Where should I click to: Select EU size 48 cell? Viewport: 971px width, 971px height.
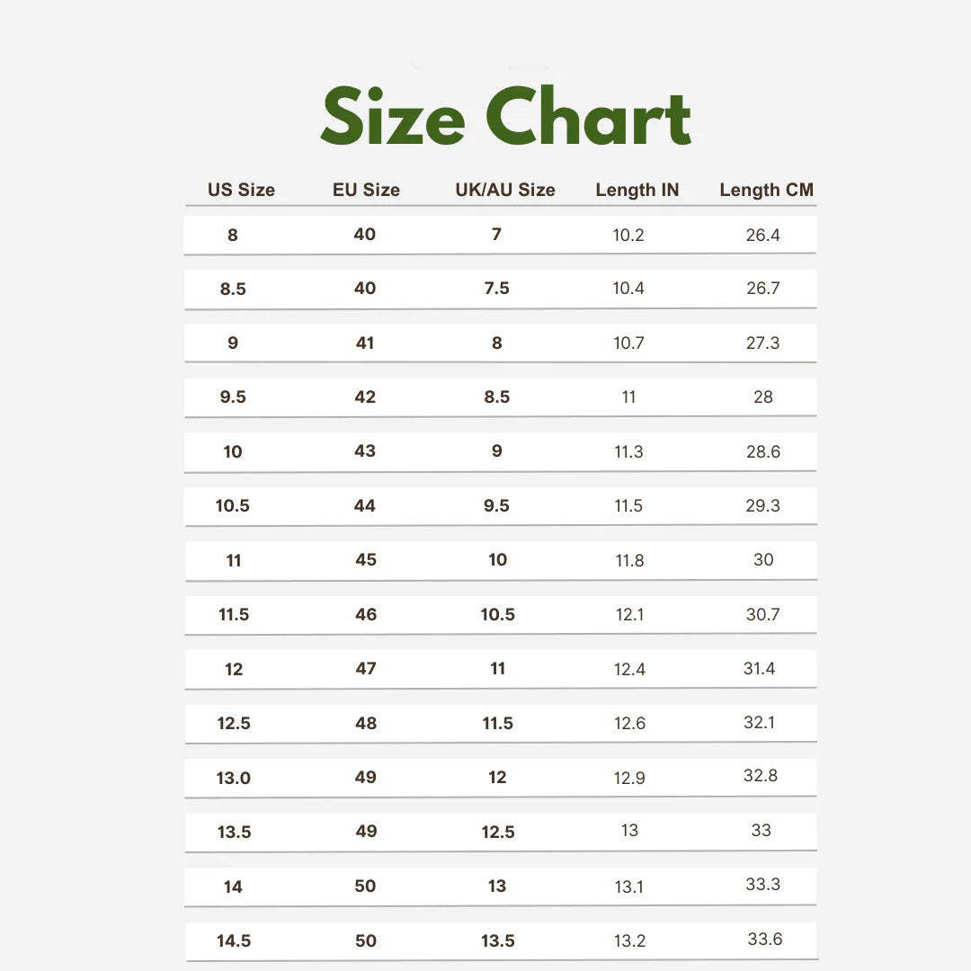[x=366, y=723]
